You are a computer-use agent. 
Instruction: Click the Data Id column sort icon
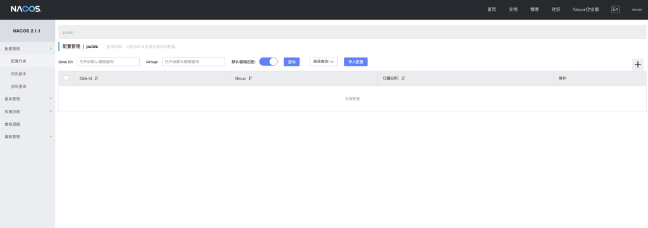point(96,78)
